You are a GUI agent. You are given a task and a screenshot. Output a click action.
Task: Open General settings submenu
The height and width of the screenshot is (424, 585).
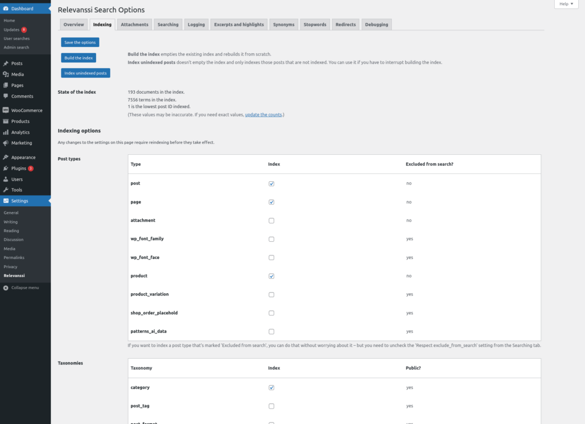(x=11, y=213)
